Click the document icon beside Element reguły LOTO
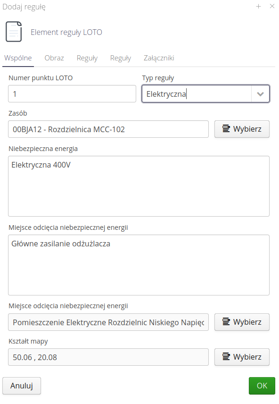The width and height of the screenshot is (279, 404). tap(14, 32)
